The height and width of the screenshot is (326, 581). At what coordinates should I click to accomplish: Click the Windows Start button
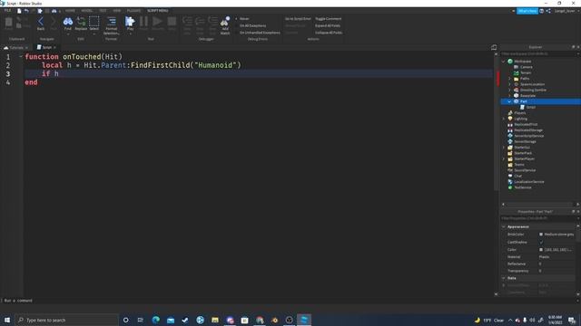point(7,320)
